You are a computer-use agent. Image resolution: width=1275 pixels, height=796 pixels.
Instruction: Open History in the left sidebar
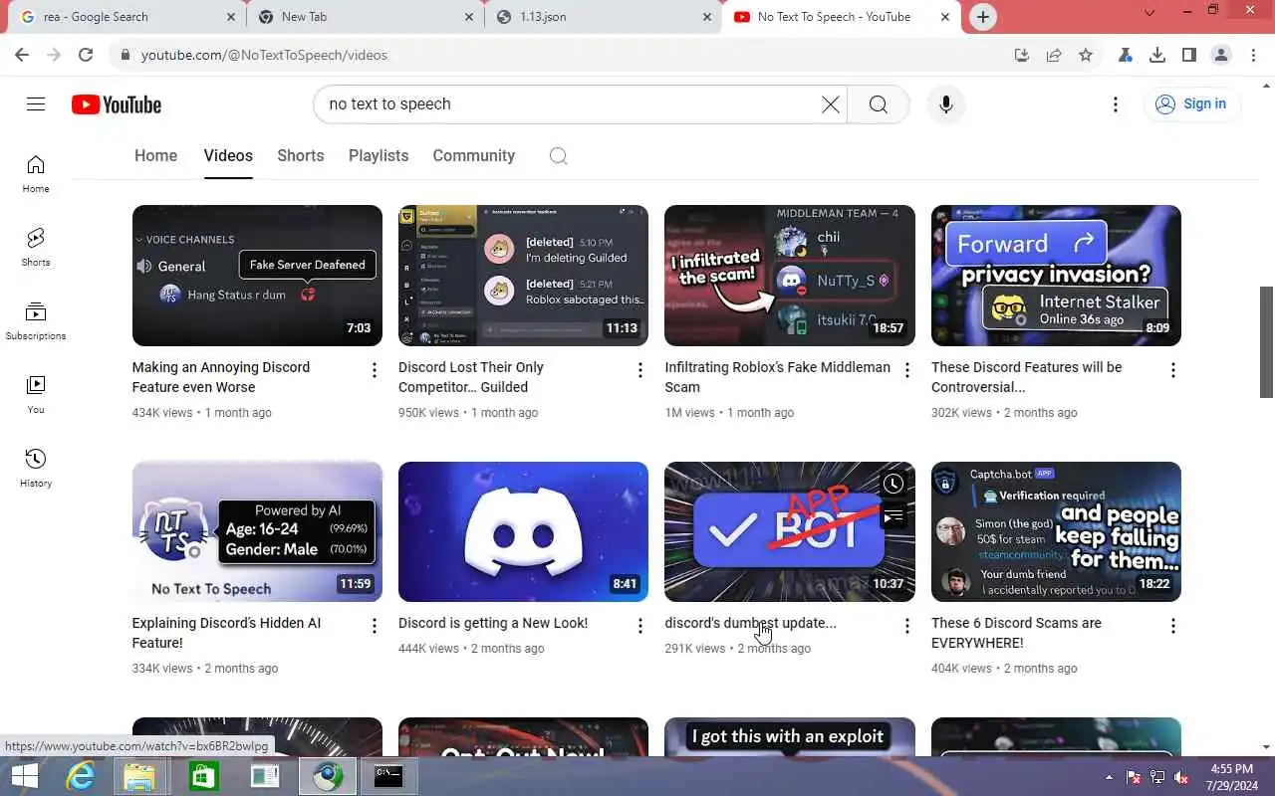tap(36, 468)
